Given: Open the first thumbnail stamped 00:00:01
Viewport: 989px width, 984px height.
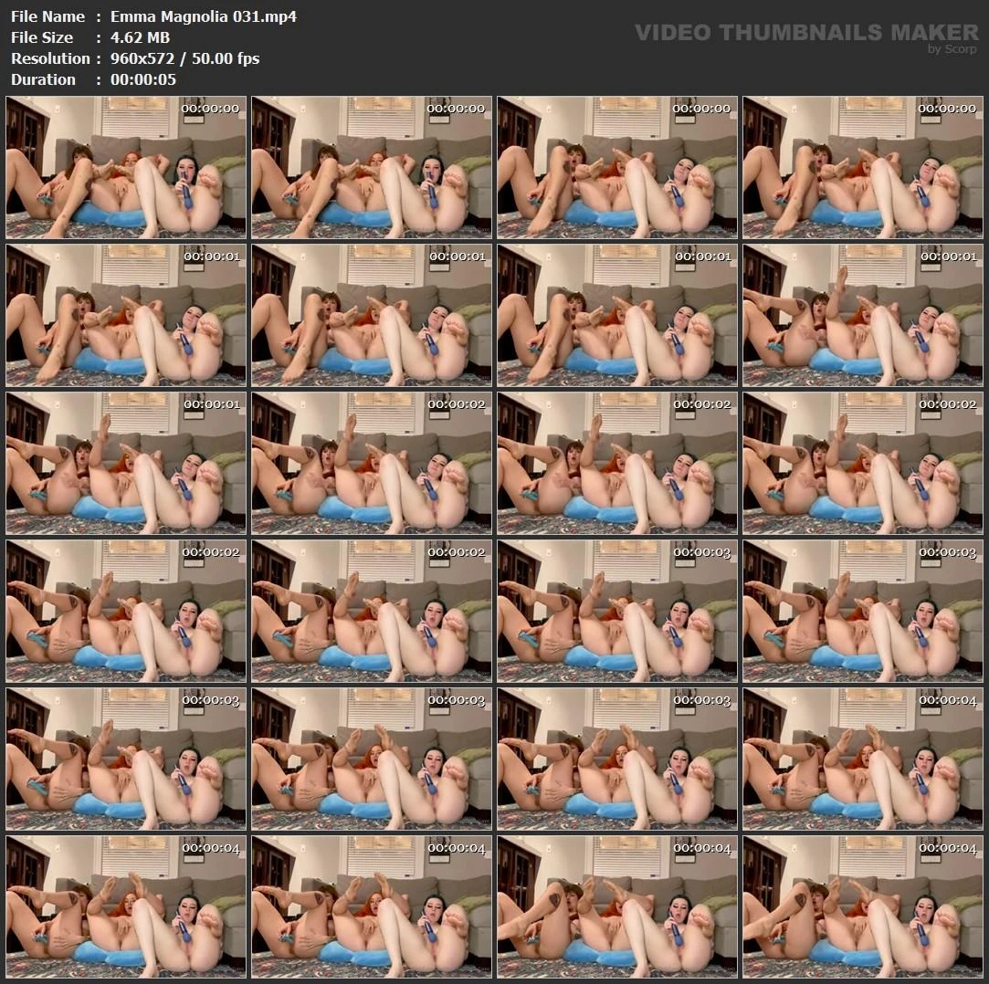Looking at the screenshot, I should point(125,315).
